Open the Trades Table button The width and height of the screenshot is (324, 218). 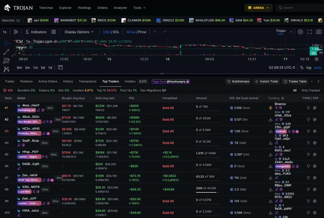click(295, 81)
